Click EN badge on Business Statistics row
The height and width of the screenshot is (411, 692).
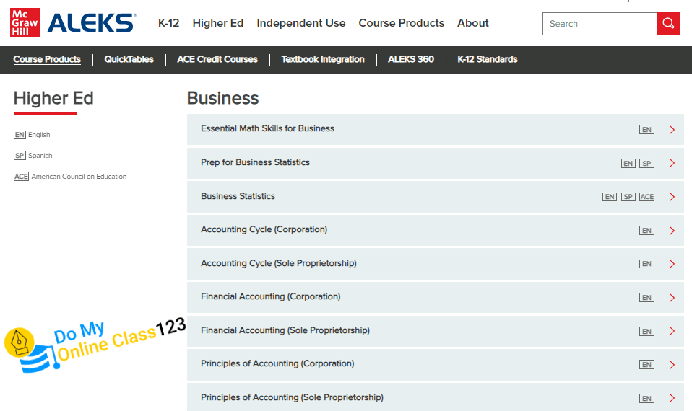coord(610,196)
